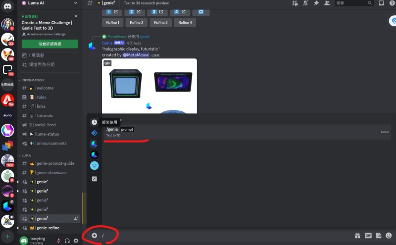Open the emoji picker
Screen dimensions: 396x245
pyautogui.click(x=389, y=236)
